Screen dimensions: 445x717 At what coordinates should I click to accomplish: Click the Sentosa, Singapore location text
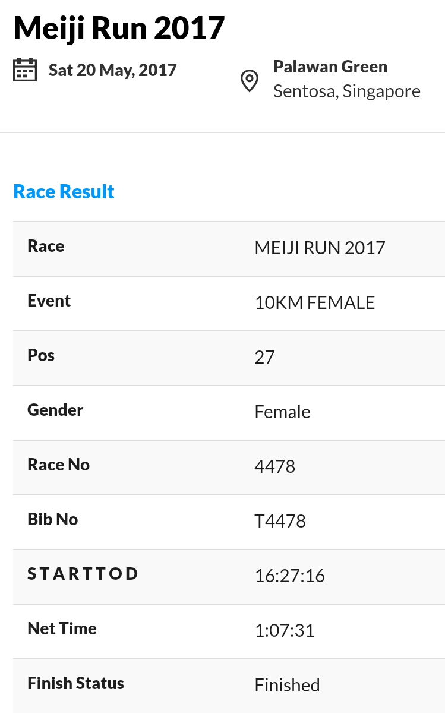(x=347, y=91)
